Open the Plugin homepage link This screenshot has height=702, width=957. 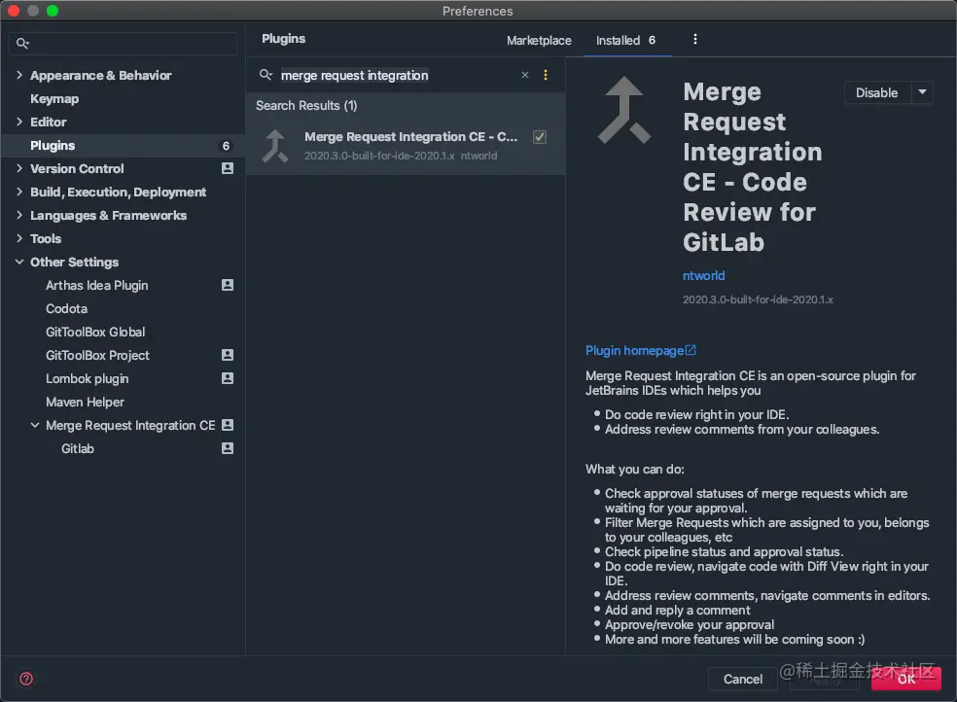click(634, 350)
